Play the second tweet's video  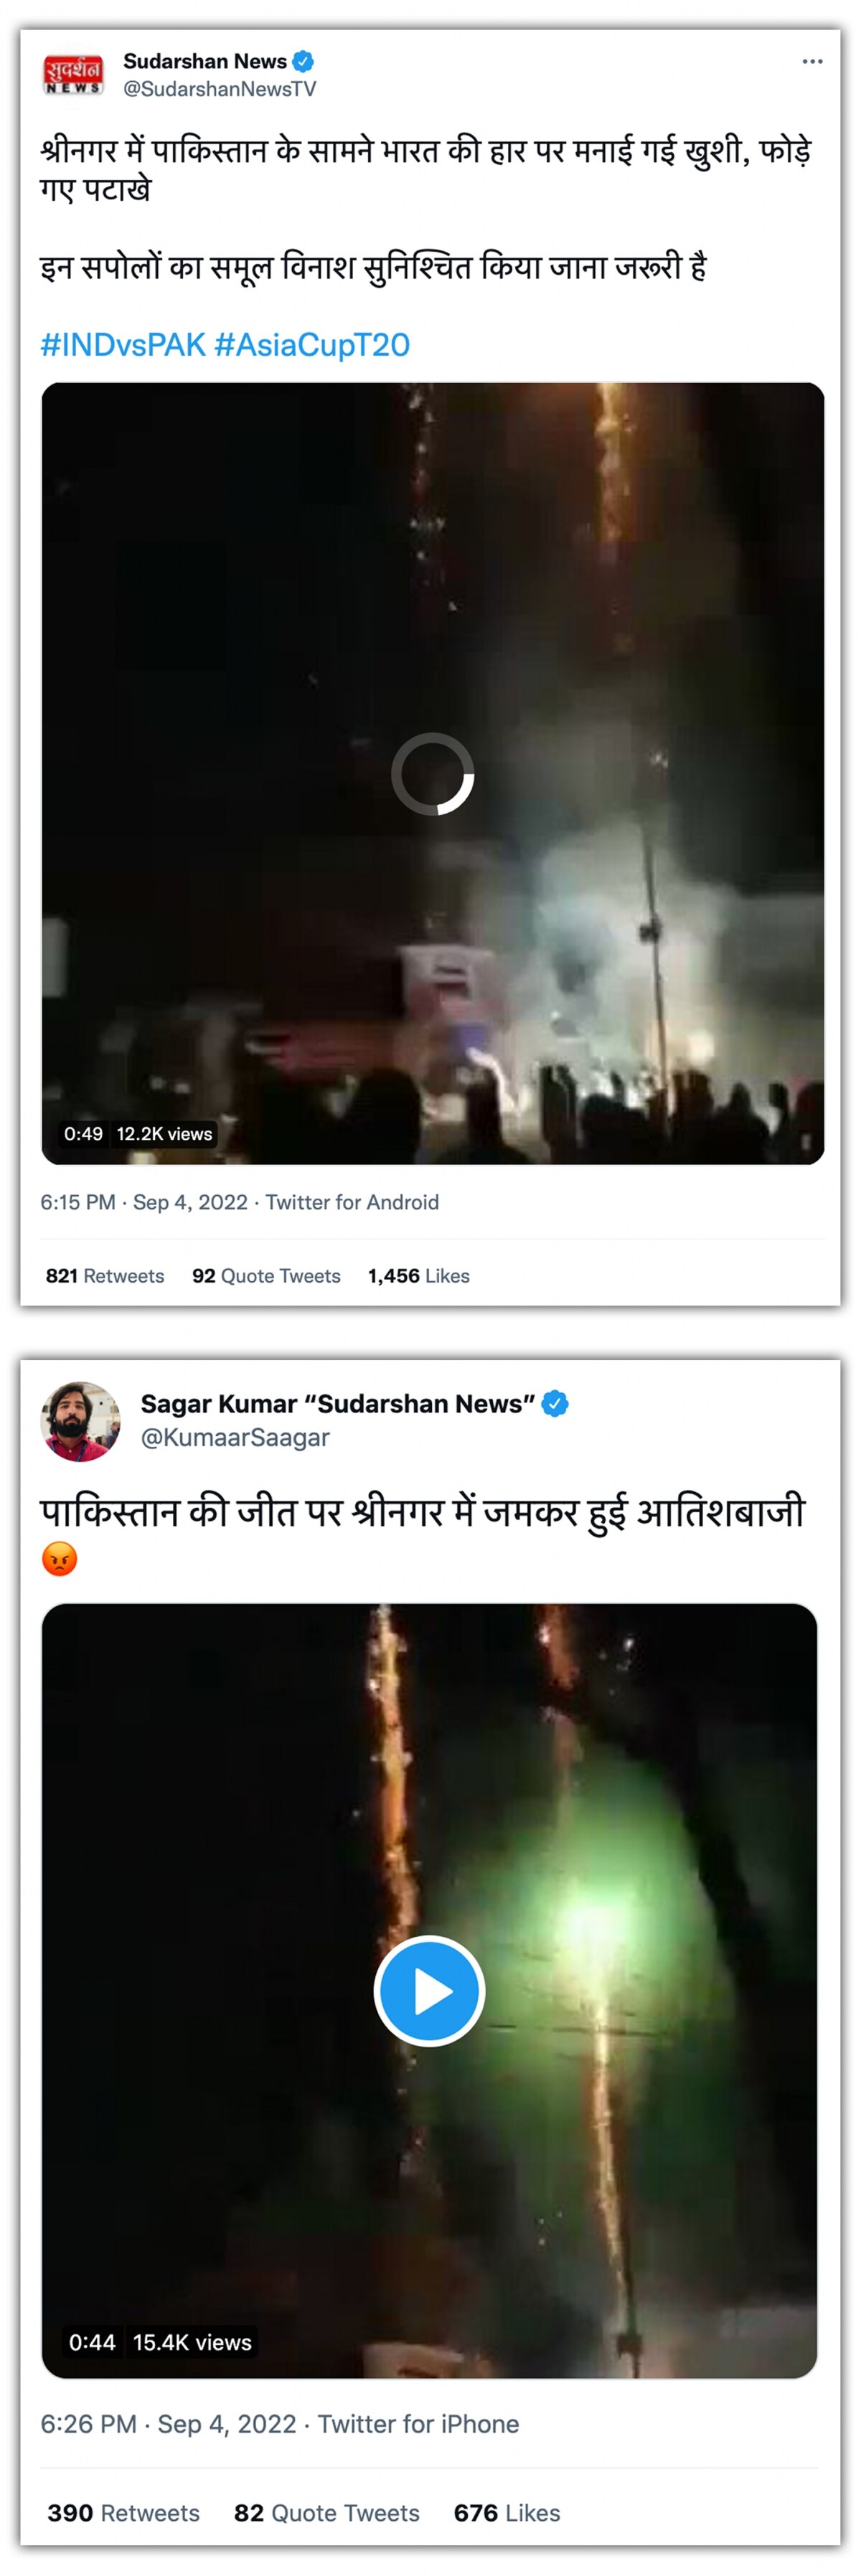(x=429, y=1991)
